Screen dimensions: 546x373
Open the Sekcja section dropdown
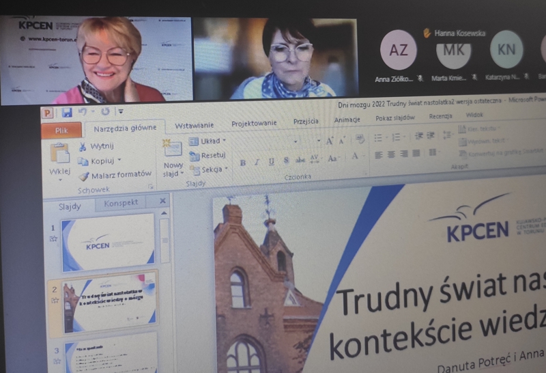tap(208, 170)
